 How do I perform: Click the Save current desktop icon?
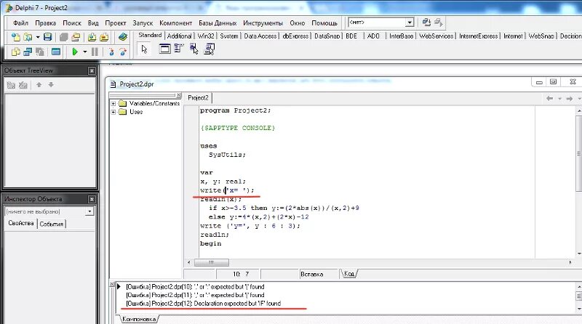click(x=426, y=23)
